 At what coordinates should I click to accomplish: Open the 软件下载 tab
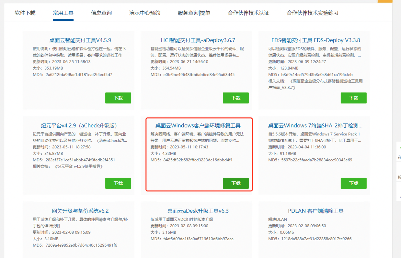point(25,13)
